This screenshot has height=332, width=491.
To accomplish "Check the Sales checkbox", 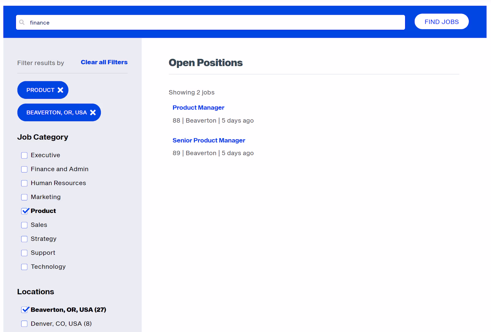I will pos(24,225).
